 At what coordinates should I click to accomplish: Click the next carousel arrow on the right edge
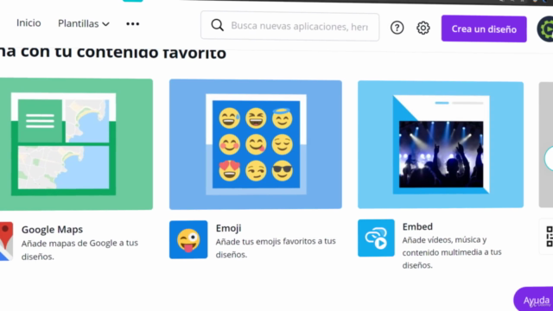point(549,159)
